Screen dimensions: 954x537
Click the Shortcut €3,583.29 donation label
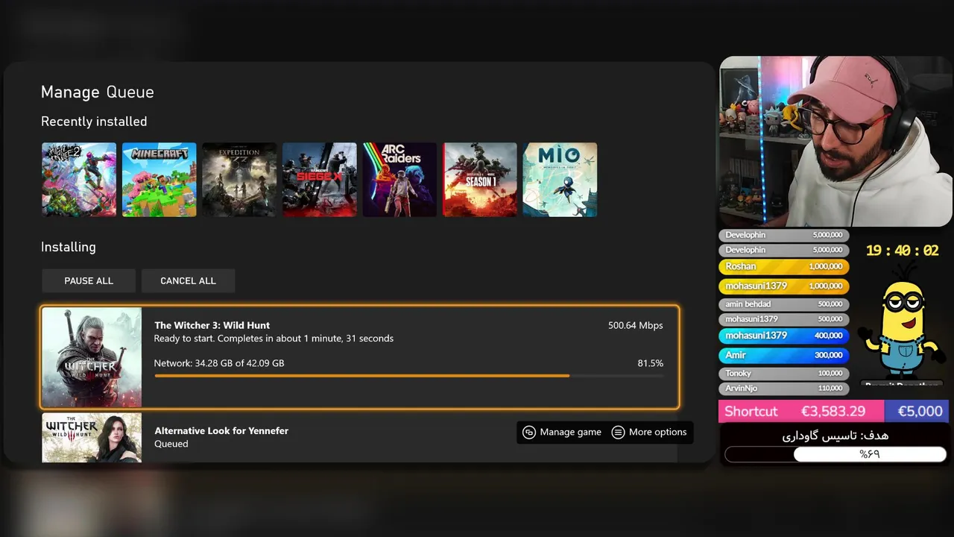(x=801, y=411)
